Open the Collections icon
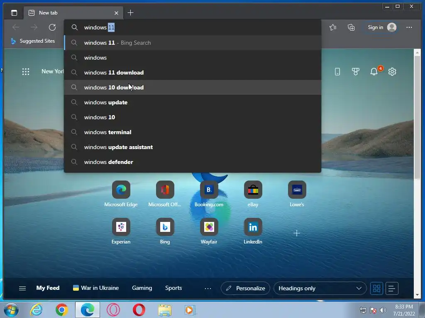 (x=351, y=27)
